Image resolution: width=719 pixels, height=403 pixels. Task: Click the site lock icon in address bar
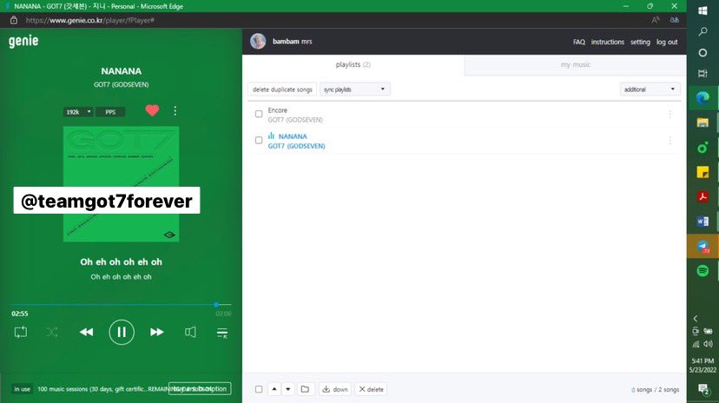(14, 20)
